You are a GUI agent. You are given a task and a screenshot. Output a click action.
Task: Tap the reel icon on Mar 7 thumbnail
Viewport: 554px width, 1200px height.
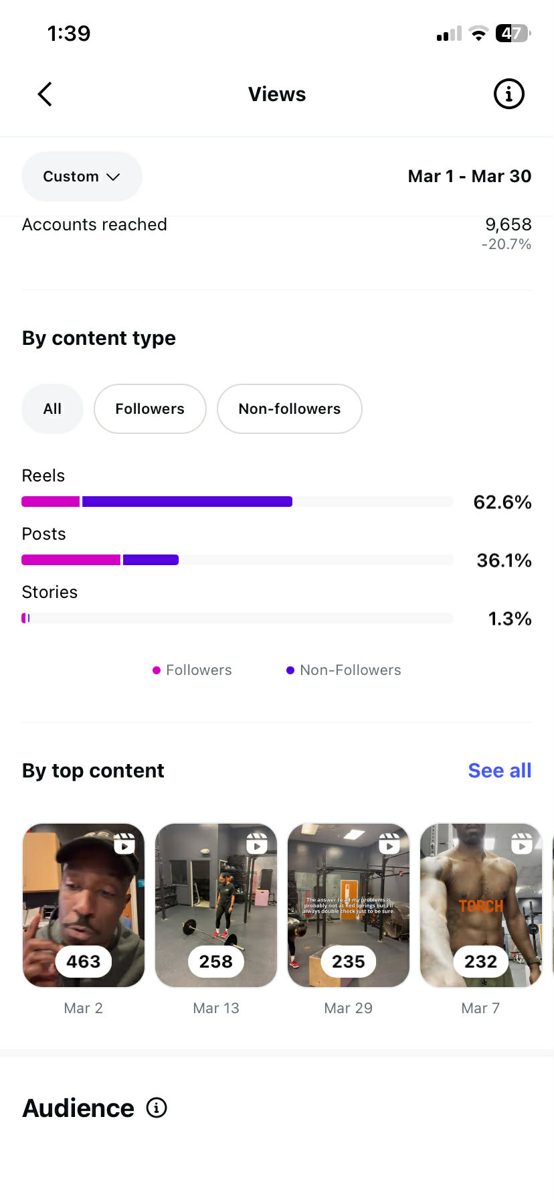point(522,843)
